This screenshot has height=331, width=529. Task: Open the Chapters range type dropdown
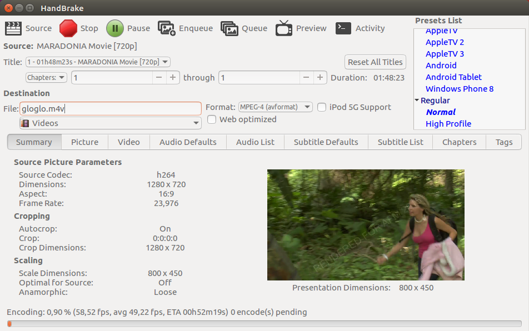coord(46,78)
